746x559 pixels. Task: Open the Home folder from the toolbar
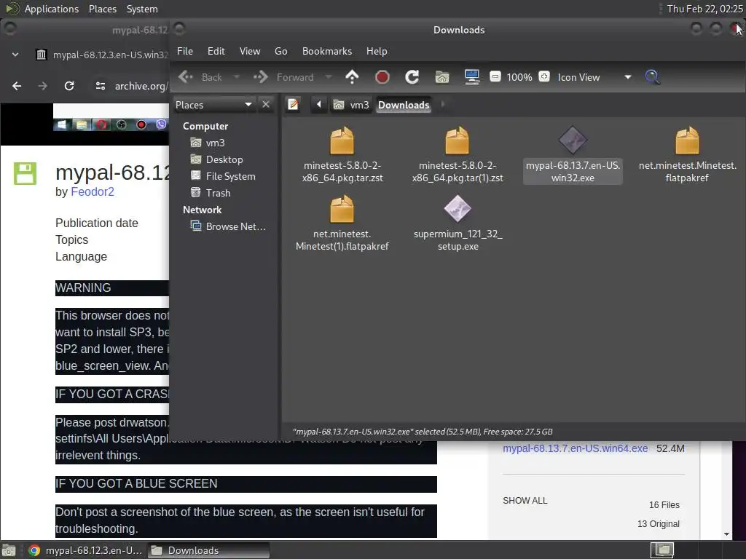442,77
